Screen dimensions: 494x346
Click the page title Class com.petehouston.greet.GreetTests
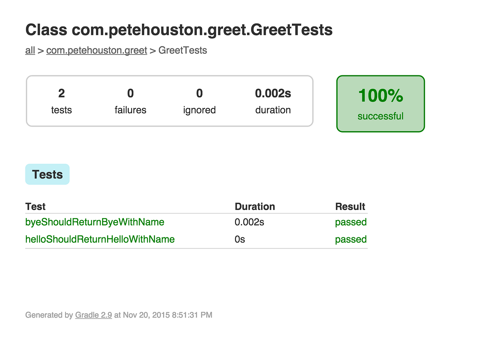(179, 30)
